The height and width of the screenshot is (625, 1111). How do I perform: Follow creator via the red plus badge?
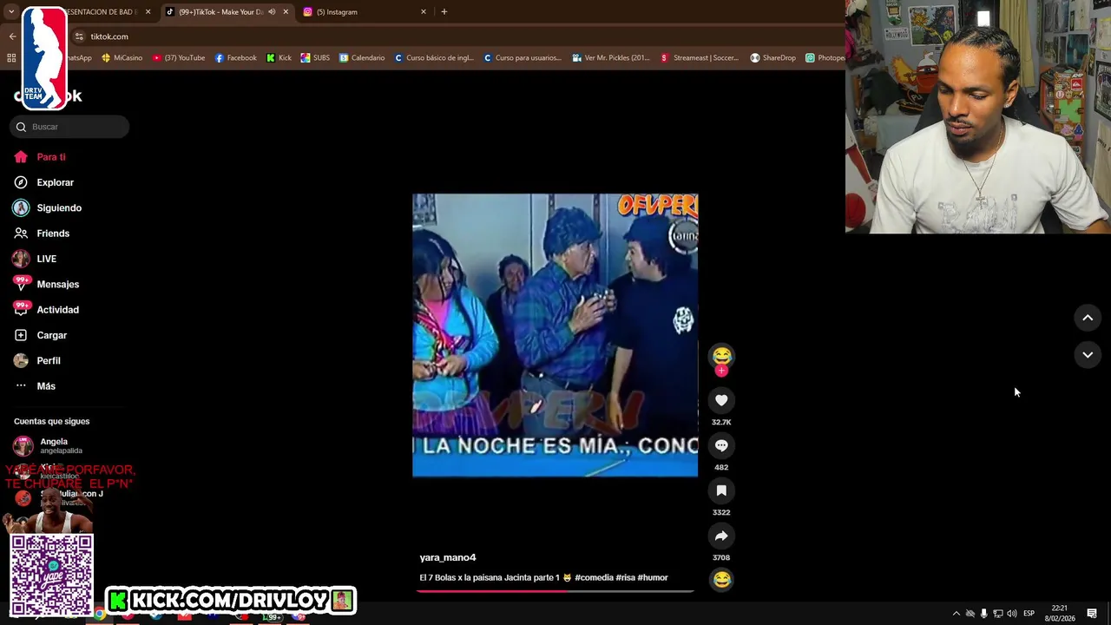(x=721, y=371)
